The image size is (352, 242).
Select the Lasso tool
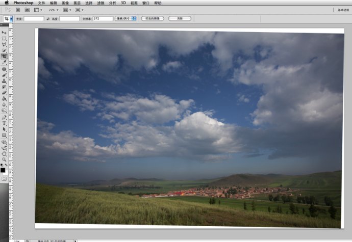tap(4, 44)
